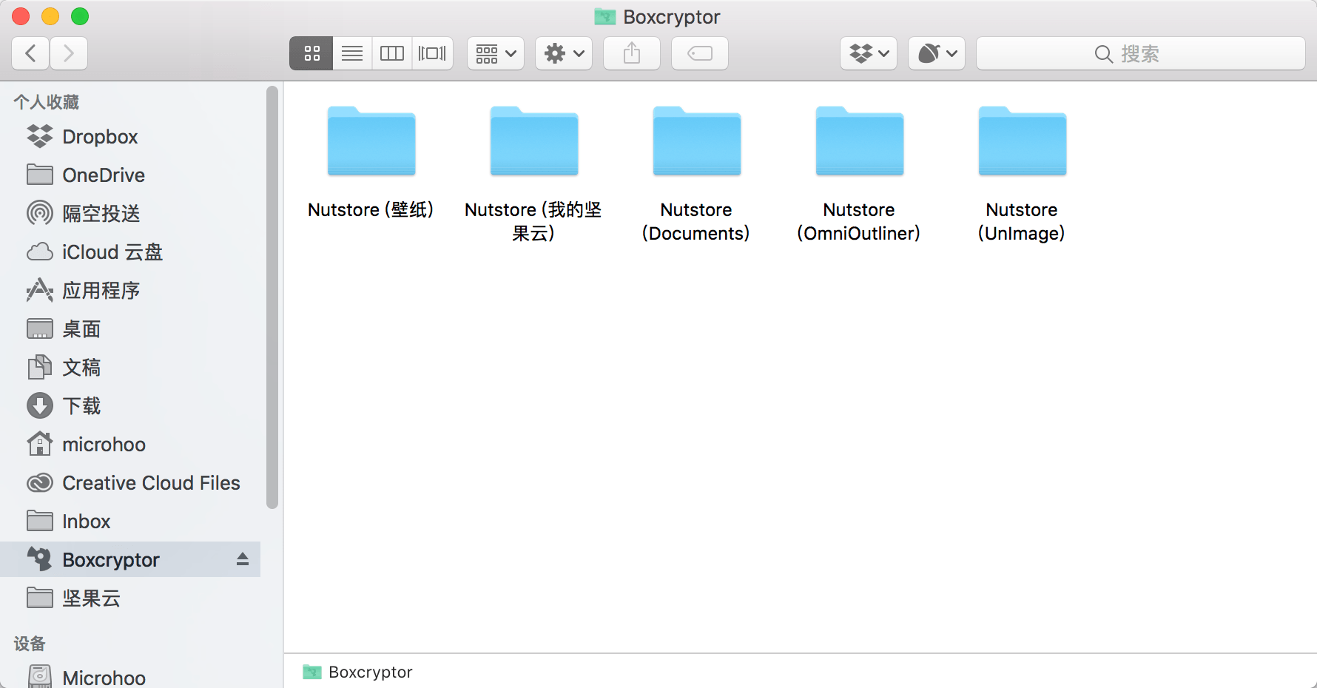Open iCloud 云盘 in sidebar
1317x688 pixels.
click(x=130, y=252)
